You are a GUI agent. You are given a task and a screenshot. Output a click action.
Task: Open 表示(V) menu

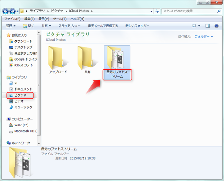tap(44, 19)
